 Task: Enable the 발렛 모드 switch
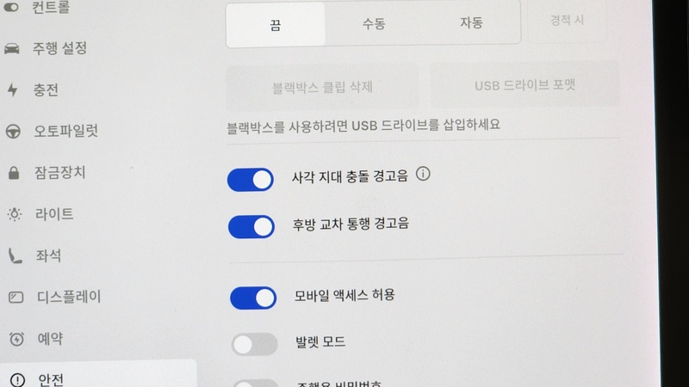click(x=254, y=345)
